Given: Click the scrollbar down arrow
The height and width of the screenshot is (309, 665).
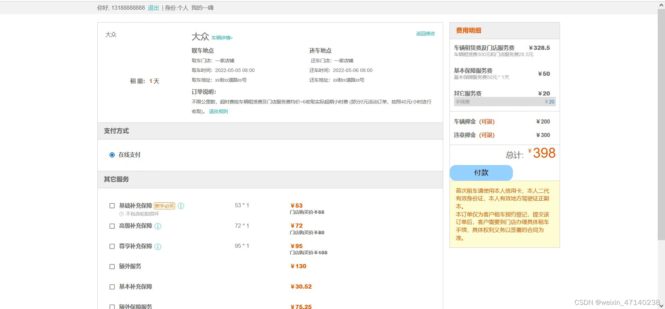Looking at the screenshot, I should point(661,305).
